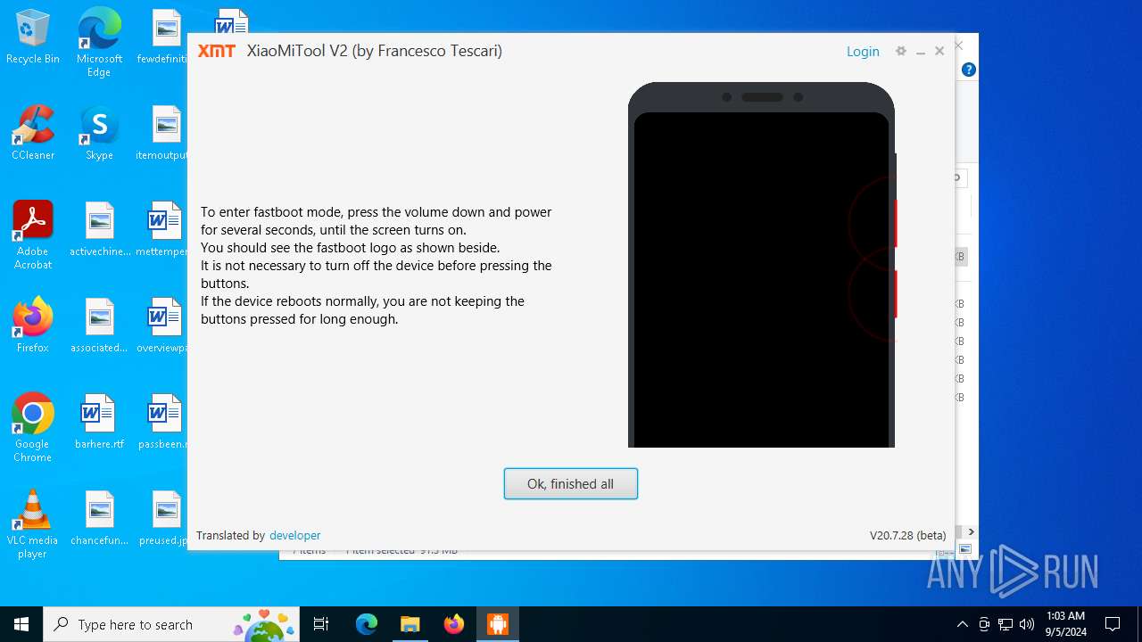Minimize the XiaoMiTool window
This screenshot has height=642, width=1142.
coord(921,53)
